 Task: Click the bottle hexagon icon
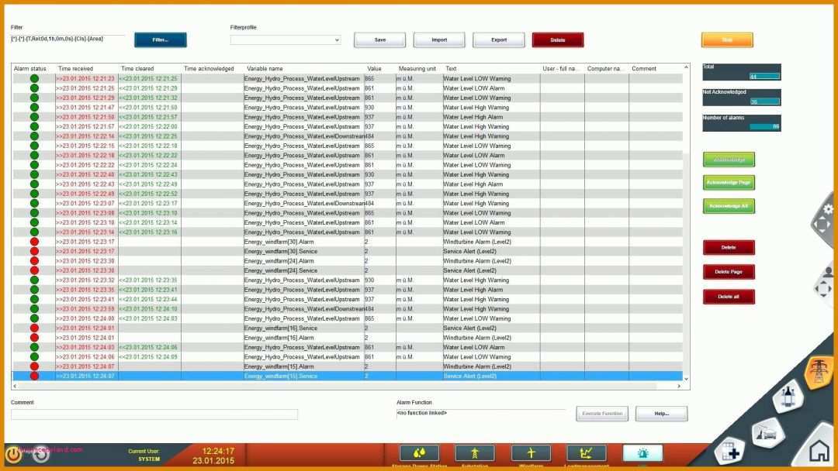pos(788,397)
